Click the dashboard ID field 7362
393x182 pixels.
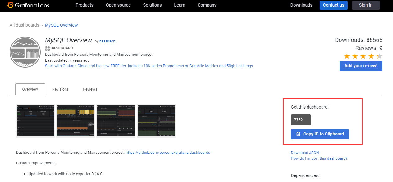301,120
